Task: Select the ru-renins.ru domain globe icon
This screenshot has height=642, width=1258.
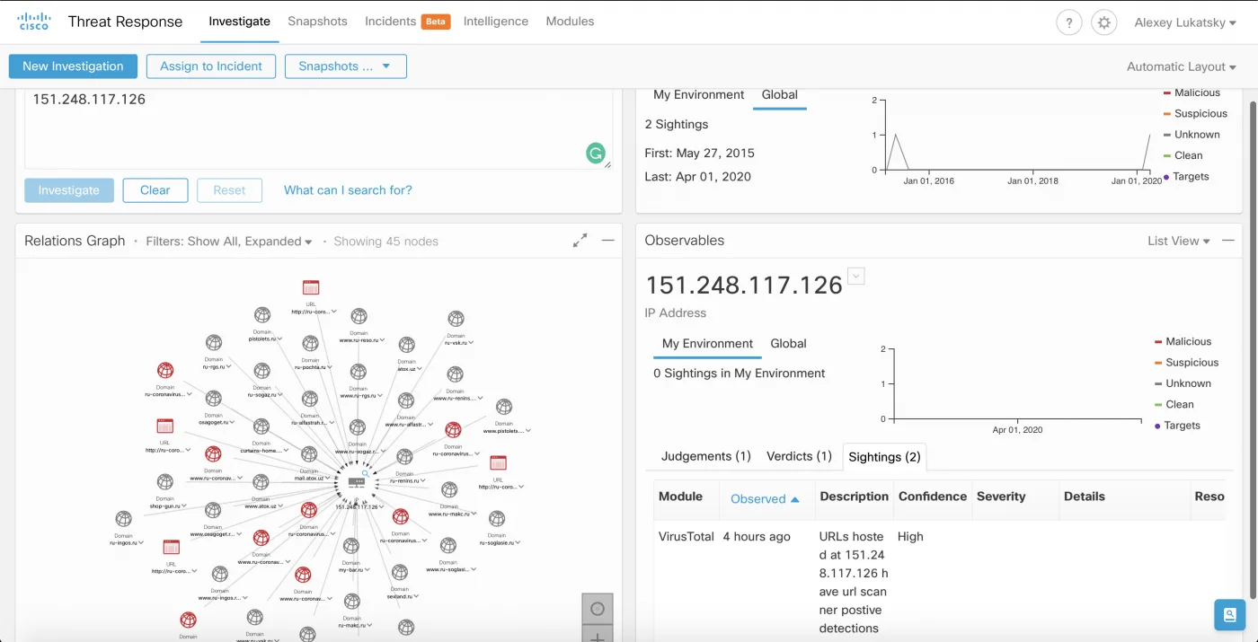Action: click(404, 457)
